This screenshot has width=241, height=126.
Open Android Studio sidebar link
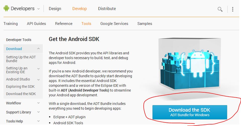click(18, 79)
